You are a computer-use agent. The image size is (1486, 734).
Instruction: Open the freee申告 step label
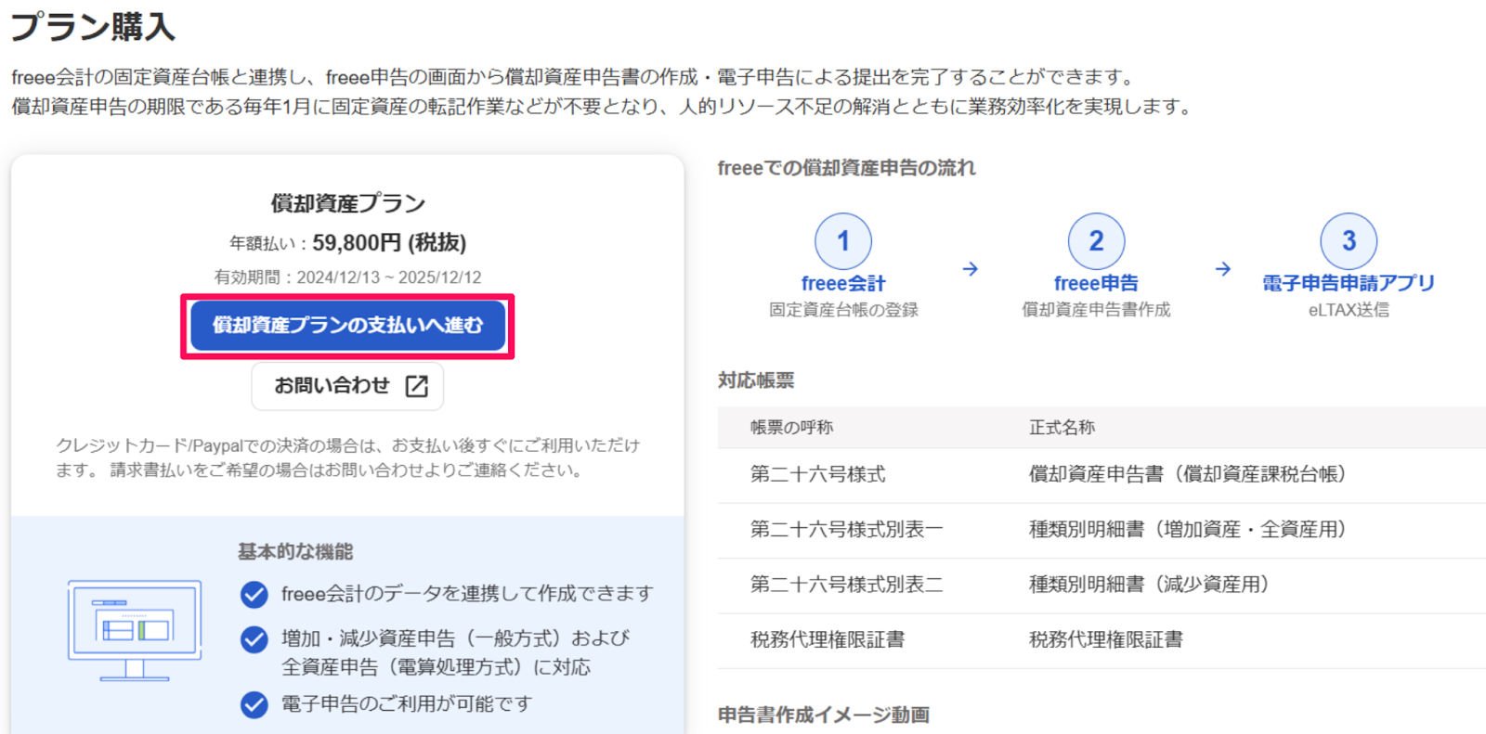coord(1096,283)
